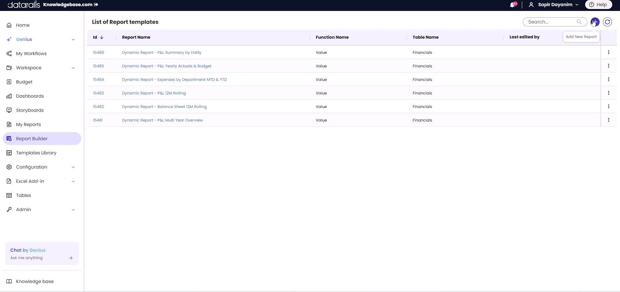Expand the Excel Add-in chevron
620x292 pixels.
(73, 181)
